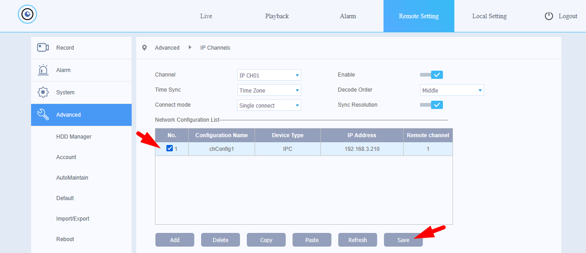Switch to the Playback tab
This screenshot has height=253, width=586.
coord(277,16)
